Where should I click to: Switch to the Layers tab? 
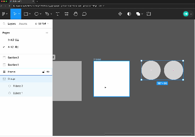coord(12,24)
